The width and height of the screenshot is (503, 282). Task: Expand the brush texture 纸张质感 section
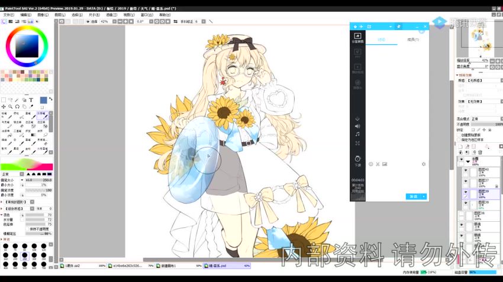coord(2,208)
